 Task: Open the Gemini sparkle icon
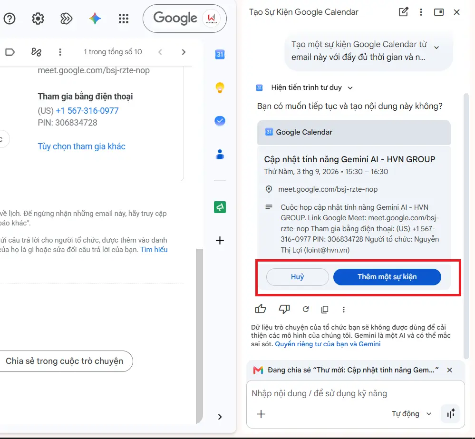click(95, 19)
